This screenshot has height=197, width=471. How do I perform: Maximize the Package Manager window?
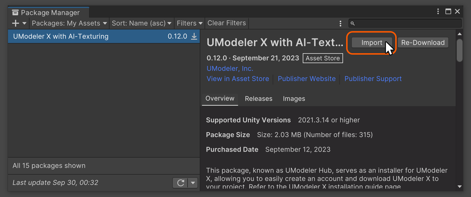click(448, 11)
